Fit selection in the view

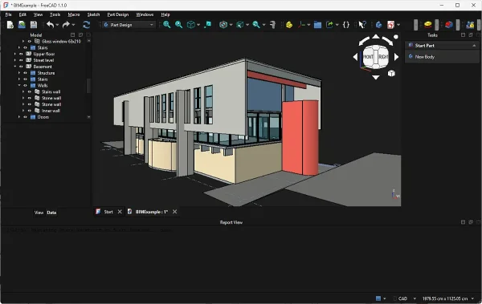(178, 25)
